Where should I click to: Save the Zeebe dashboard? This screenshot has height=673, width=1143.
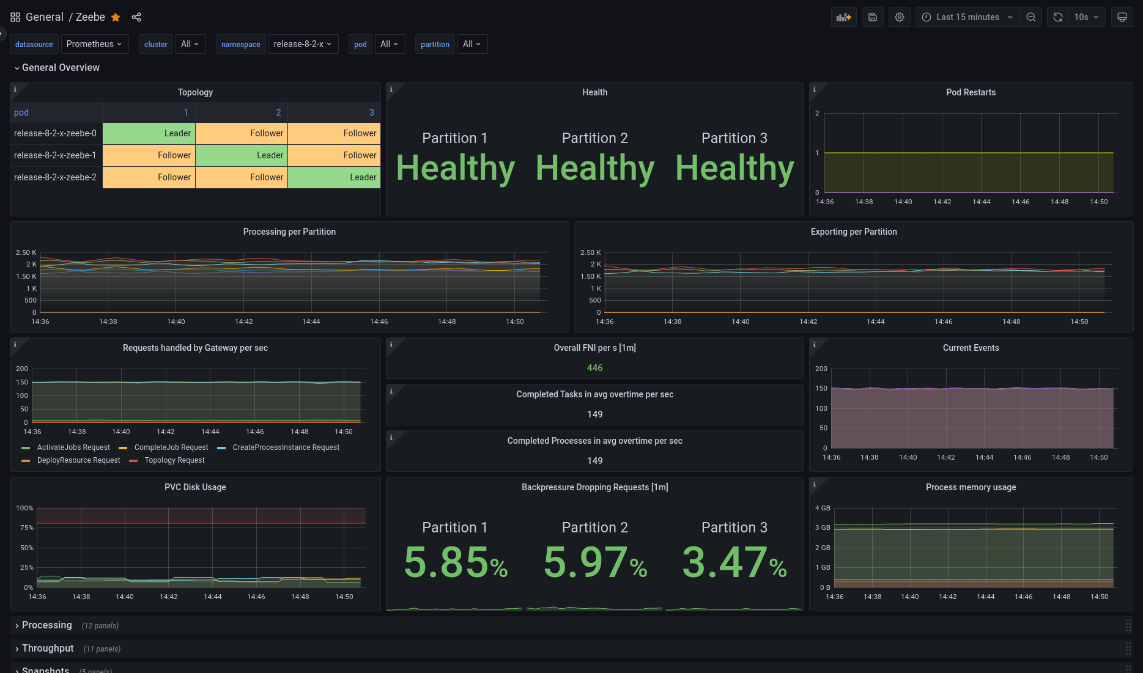click(x=872, y=17)
